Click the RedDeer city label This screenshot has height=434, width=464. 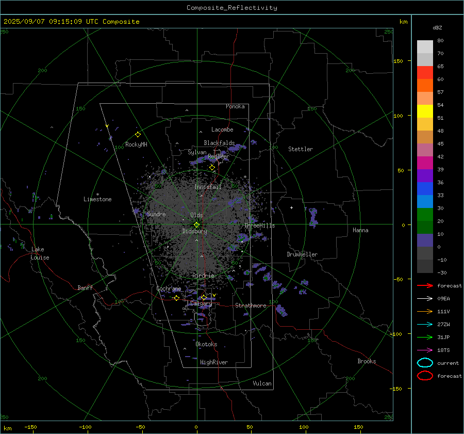219,156
